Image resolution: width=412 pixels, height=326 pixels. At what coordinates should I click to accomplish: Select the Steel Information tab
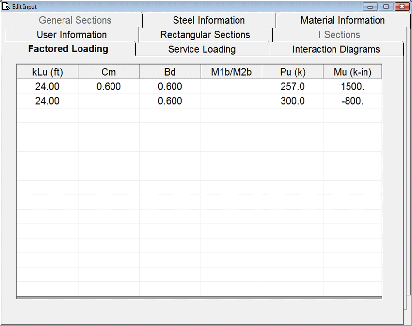pos(208,20)
